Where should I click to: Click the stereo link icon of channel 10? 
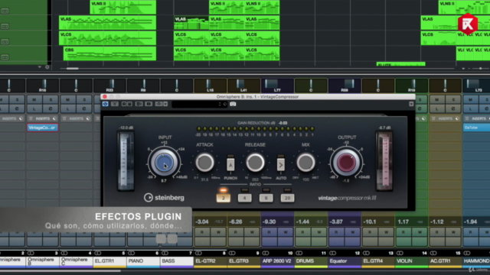[266, 253]
